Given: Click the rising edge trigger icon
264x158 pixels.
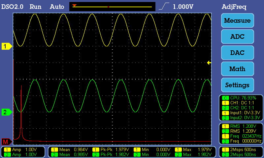Looking at the screenshot, I should pos(164,6).
